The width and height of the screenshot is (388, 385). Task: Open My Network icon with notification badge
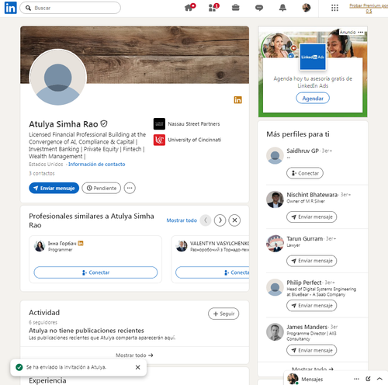(213, 8)
